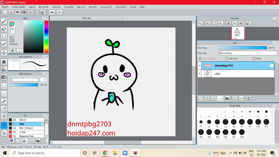Screen dimensions: 279x157
Task: Select the rectangular Select tool
Action: tap(4, 86)
